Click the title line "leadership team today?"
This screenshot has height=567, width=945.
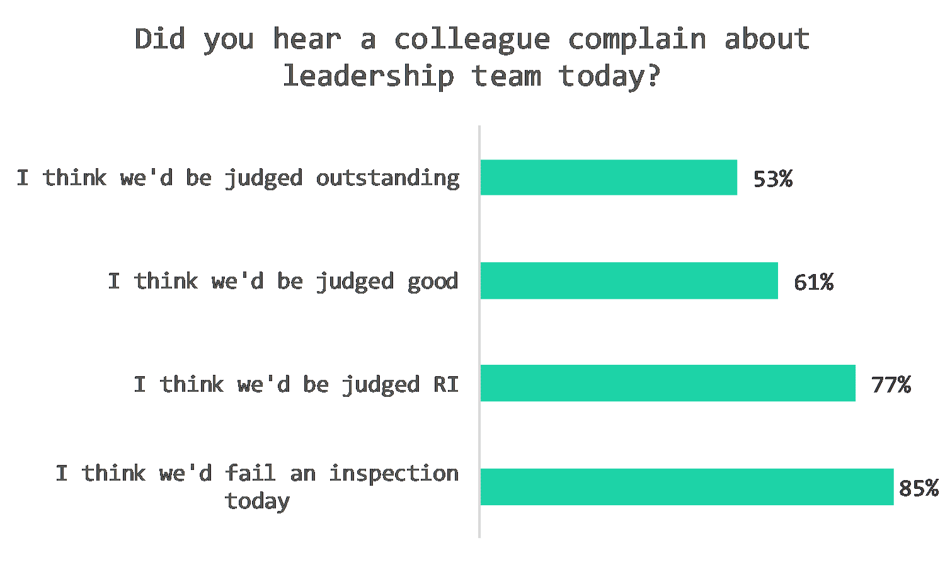[x=472, y=76]
